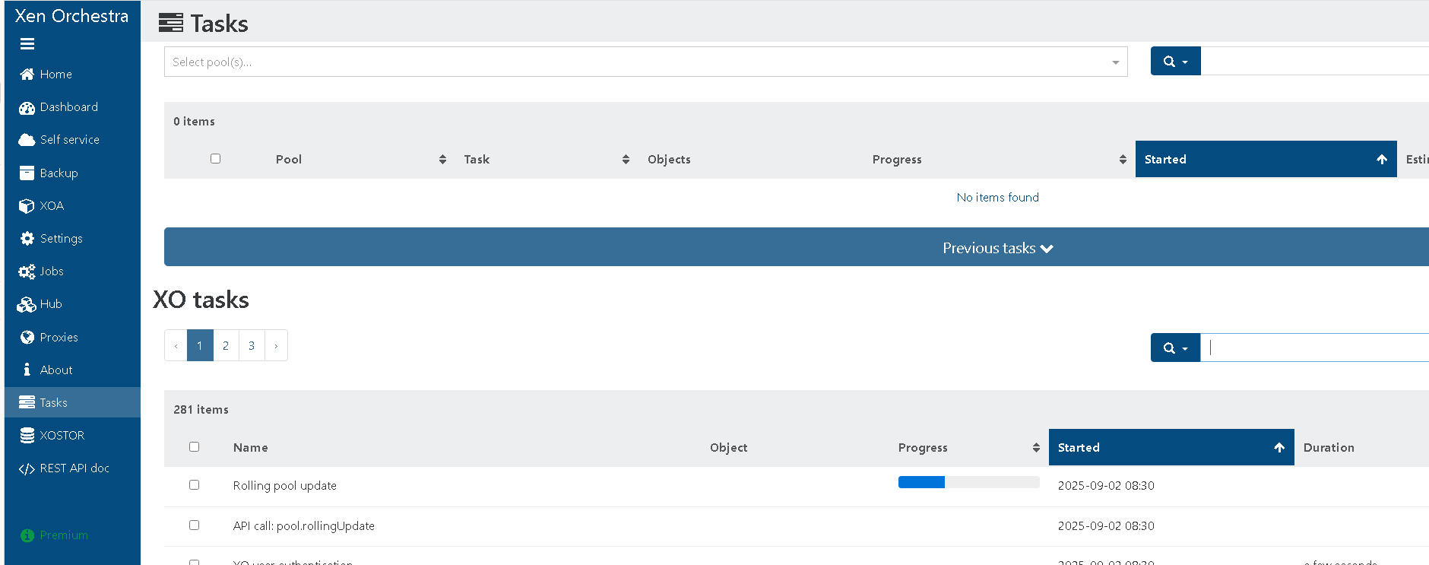Click the Home house icon
Viewport: 1429px width, 565px height.
point(27,75)
